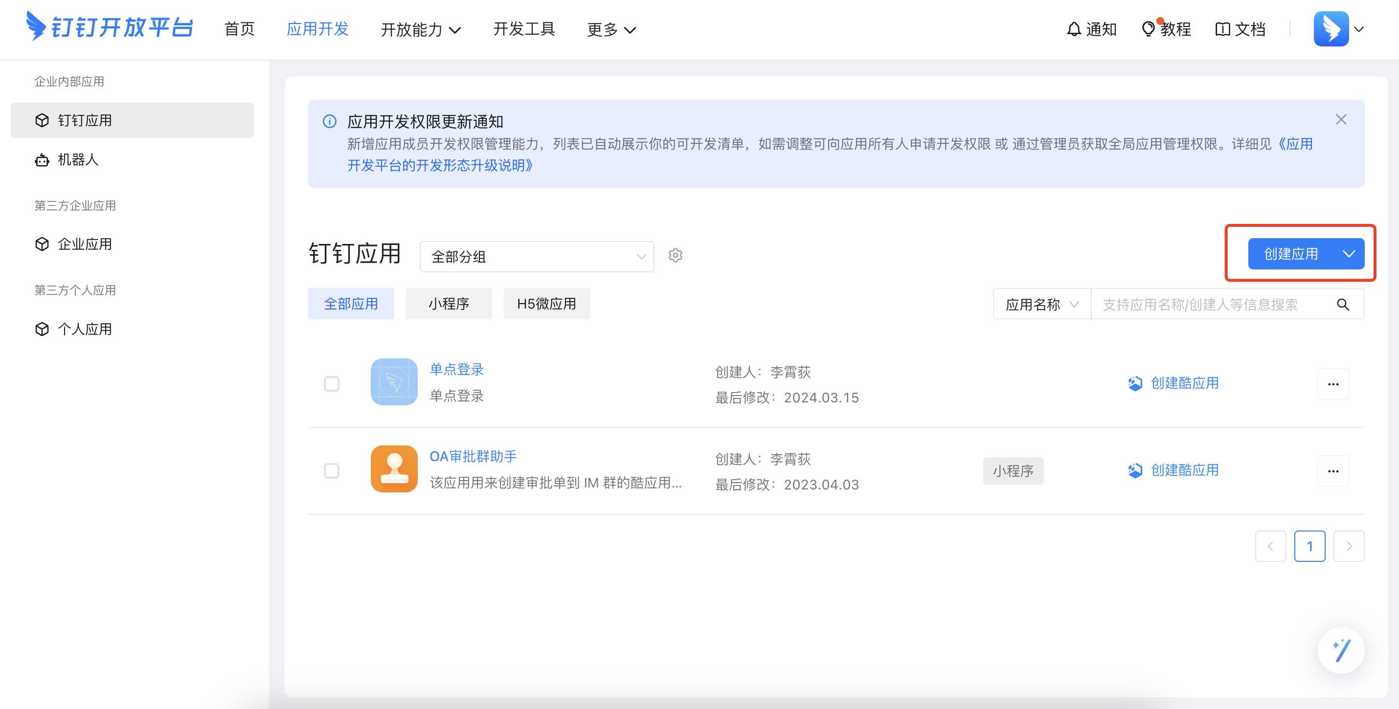Viewport: 1399px width, 709px height.
Task: Open the 应用名称 search type dropdown
Action: click(x=1041, y=304)
